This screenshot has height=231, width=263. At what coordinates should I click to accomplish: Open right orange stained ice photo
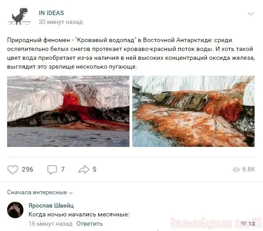[194, 112]
